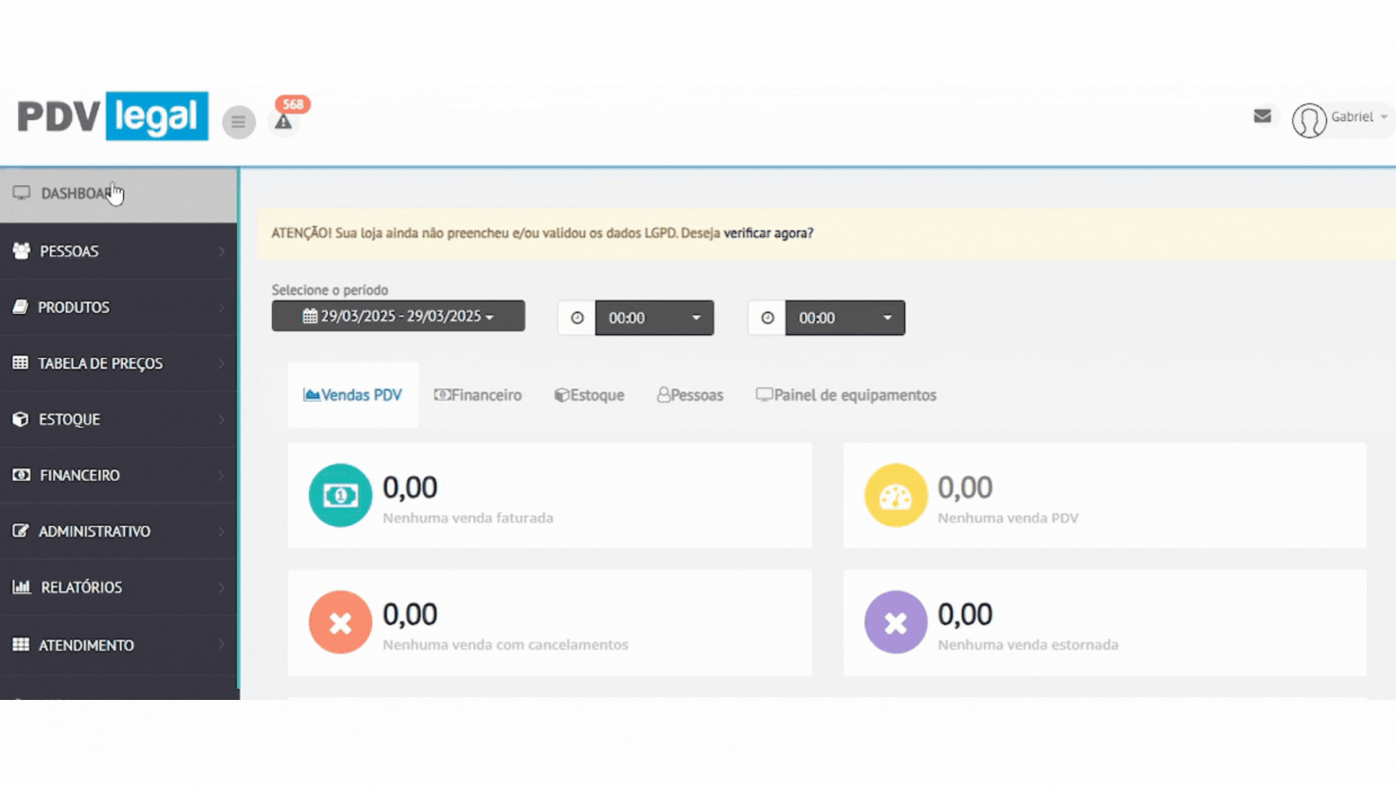Click the yellow PDV sales gauge icon
The image size is (1396, 785).
point(896,496)
